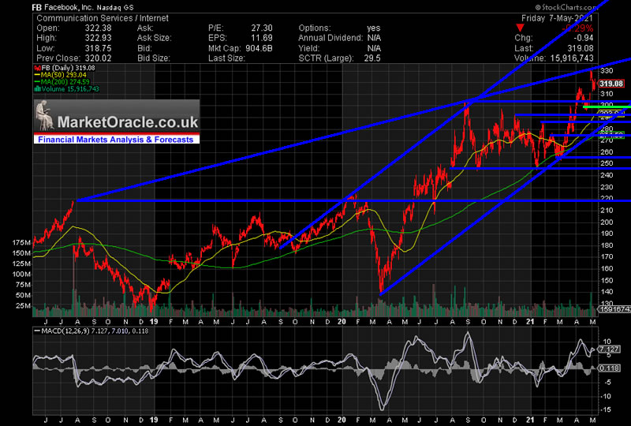Open the MarketOracle.co.uk logo link
Viewport: 631px width, 426px height.
(x=117, y=116)
